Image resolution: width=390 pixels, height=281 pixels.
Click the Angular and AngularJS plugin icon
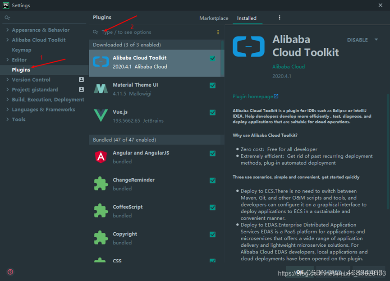(x=101, y=157)
